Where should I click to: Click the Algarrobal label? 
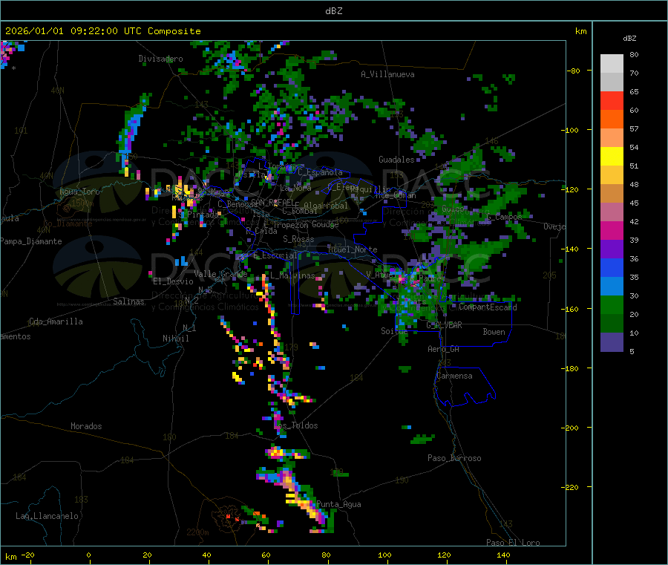click(x=326, y=206)
